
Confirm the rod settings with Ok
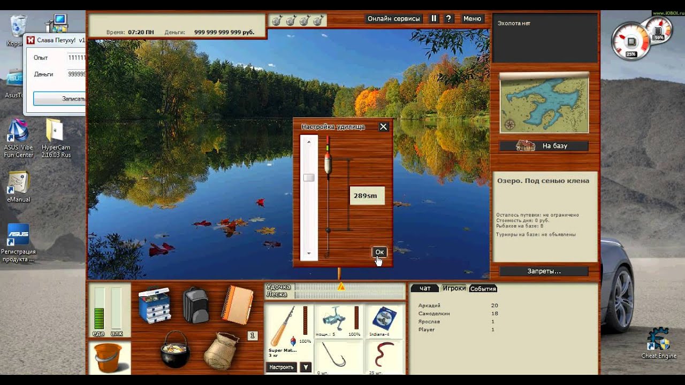[x=379, y=252]
